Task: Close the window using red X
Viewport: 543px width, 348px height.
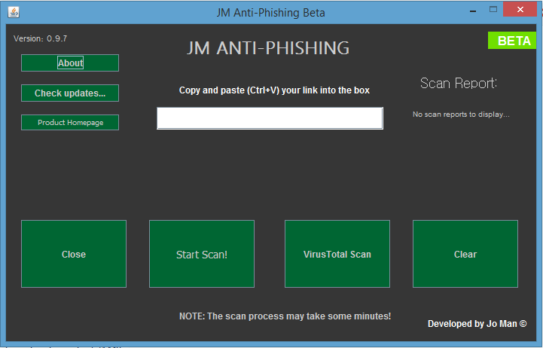Action: pos(520,9)
